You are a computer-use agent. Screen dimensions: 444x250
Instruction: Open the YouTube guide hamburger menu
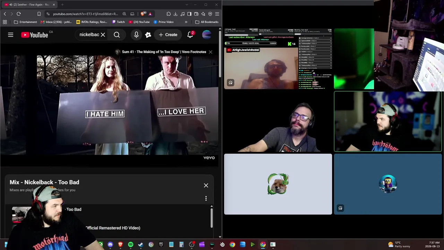coord(11,35)
